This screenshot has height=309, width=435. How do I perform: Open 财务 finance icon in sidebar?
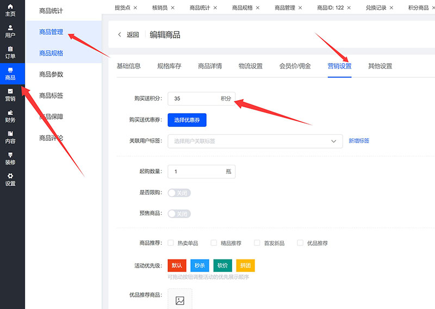(x=10, y=116)
